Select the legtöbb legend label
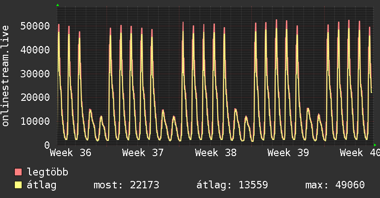This screenshot has height=198, width=380. click(x=47, y=172)
